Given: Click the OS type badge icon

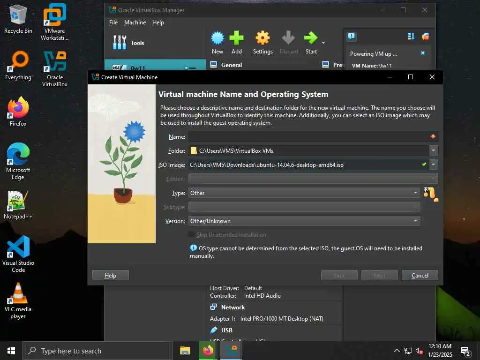Looking at the screenshot, I should click(x=431, y=194).
